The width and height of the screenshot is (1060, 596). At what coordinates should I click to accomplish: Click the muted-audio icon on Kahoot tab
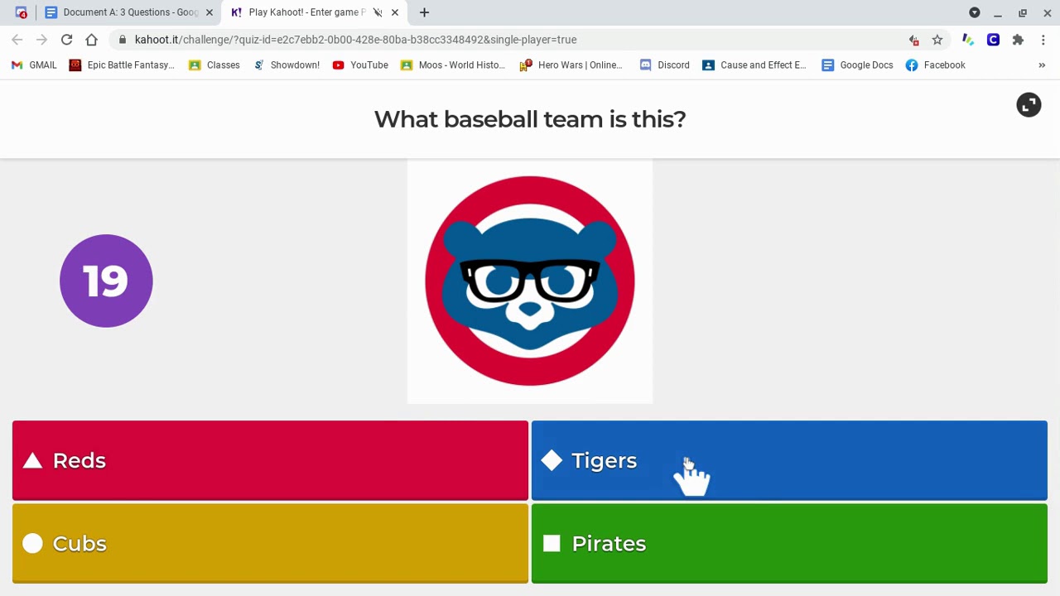point(378,12)
